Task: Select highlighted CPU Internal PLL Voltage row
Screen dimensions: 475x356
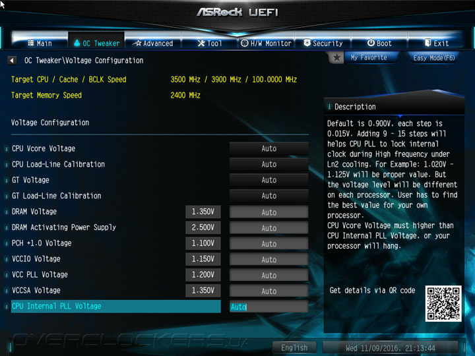Action: pos(115,307)
